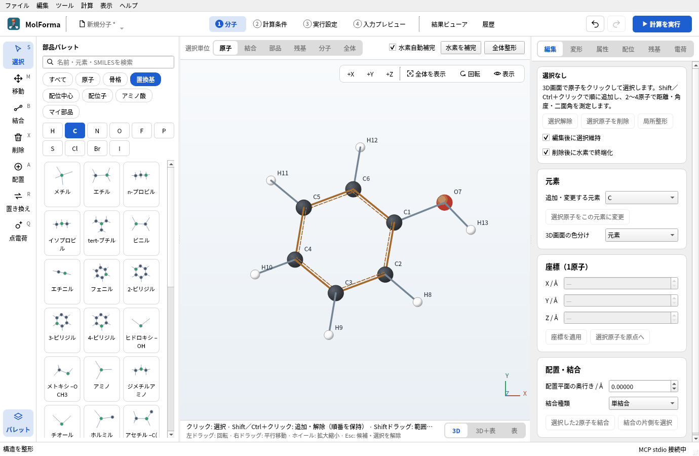Filter palette by 置換基 category

click(146, 80)
